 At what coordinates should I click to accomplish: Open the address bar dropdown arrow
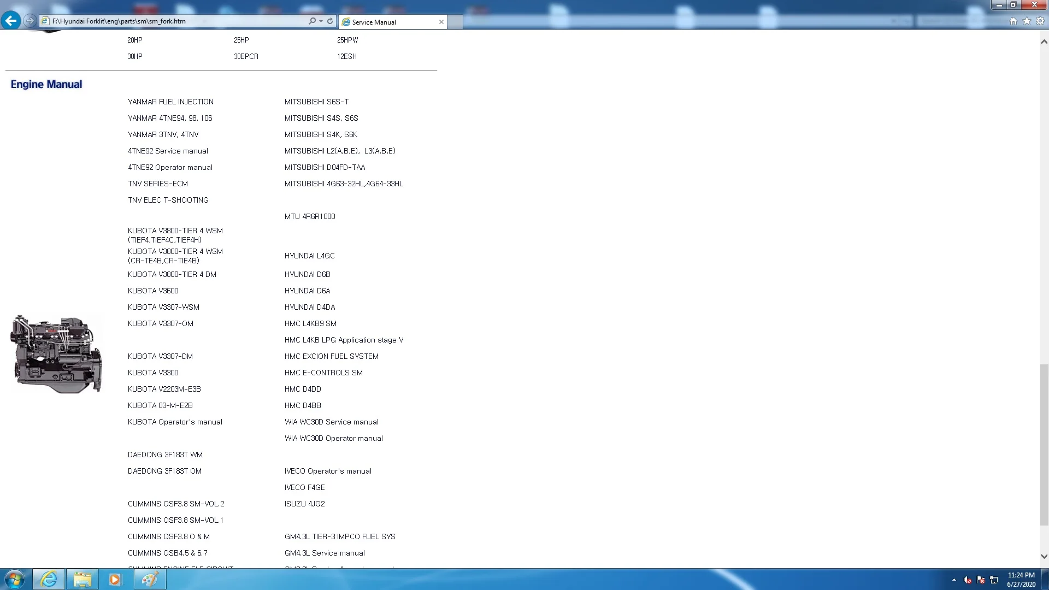tap(321, 21)
